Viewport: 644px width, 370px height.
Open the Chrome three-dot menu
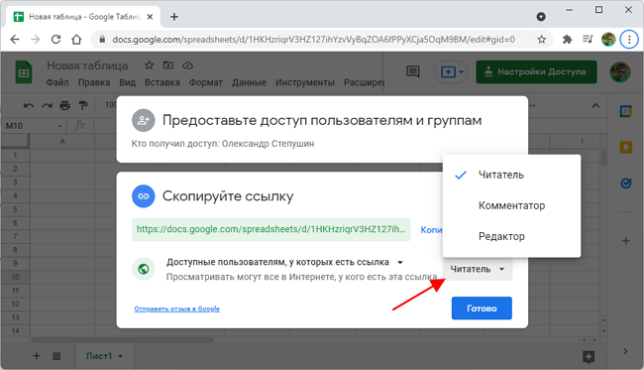[x=629, y=40]
